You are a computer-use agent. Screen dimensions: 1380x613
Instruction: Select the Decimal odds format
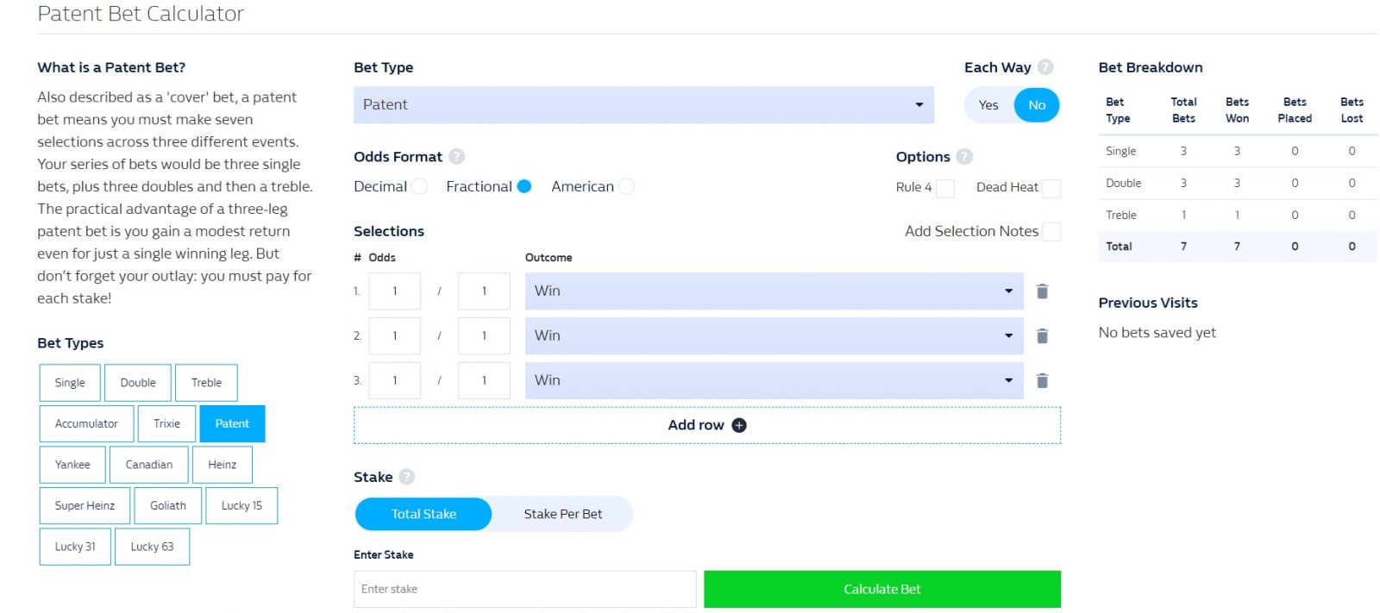pos(419,186)
